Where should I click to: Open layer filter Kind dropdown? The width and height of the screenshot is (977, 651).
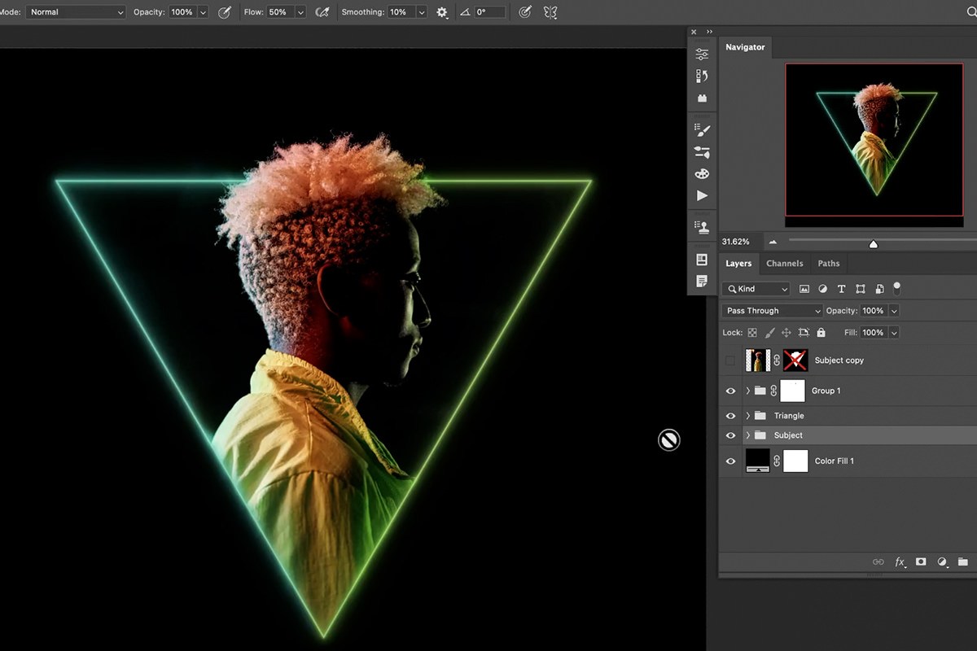click(756, 289)
